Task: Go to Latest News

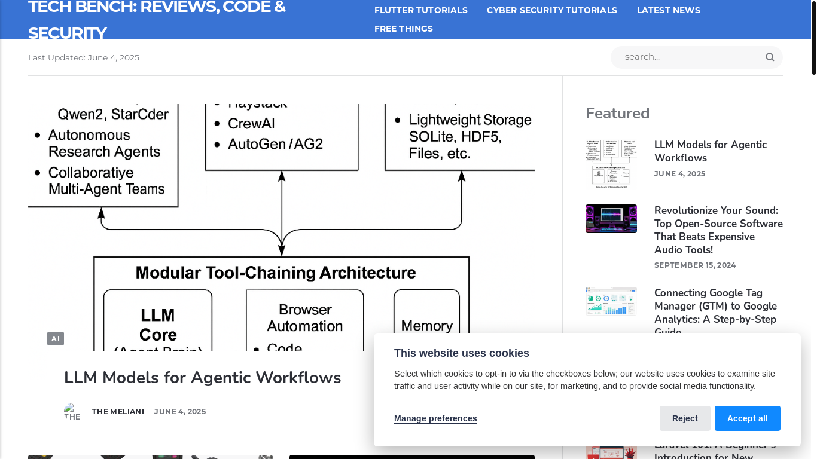Action: click(x=669, y=10)
